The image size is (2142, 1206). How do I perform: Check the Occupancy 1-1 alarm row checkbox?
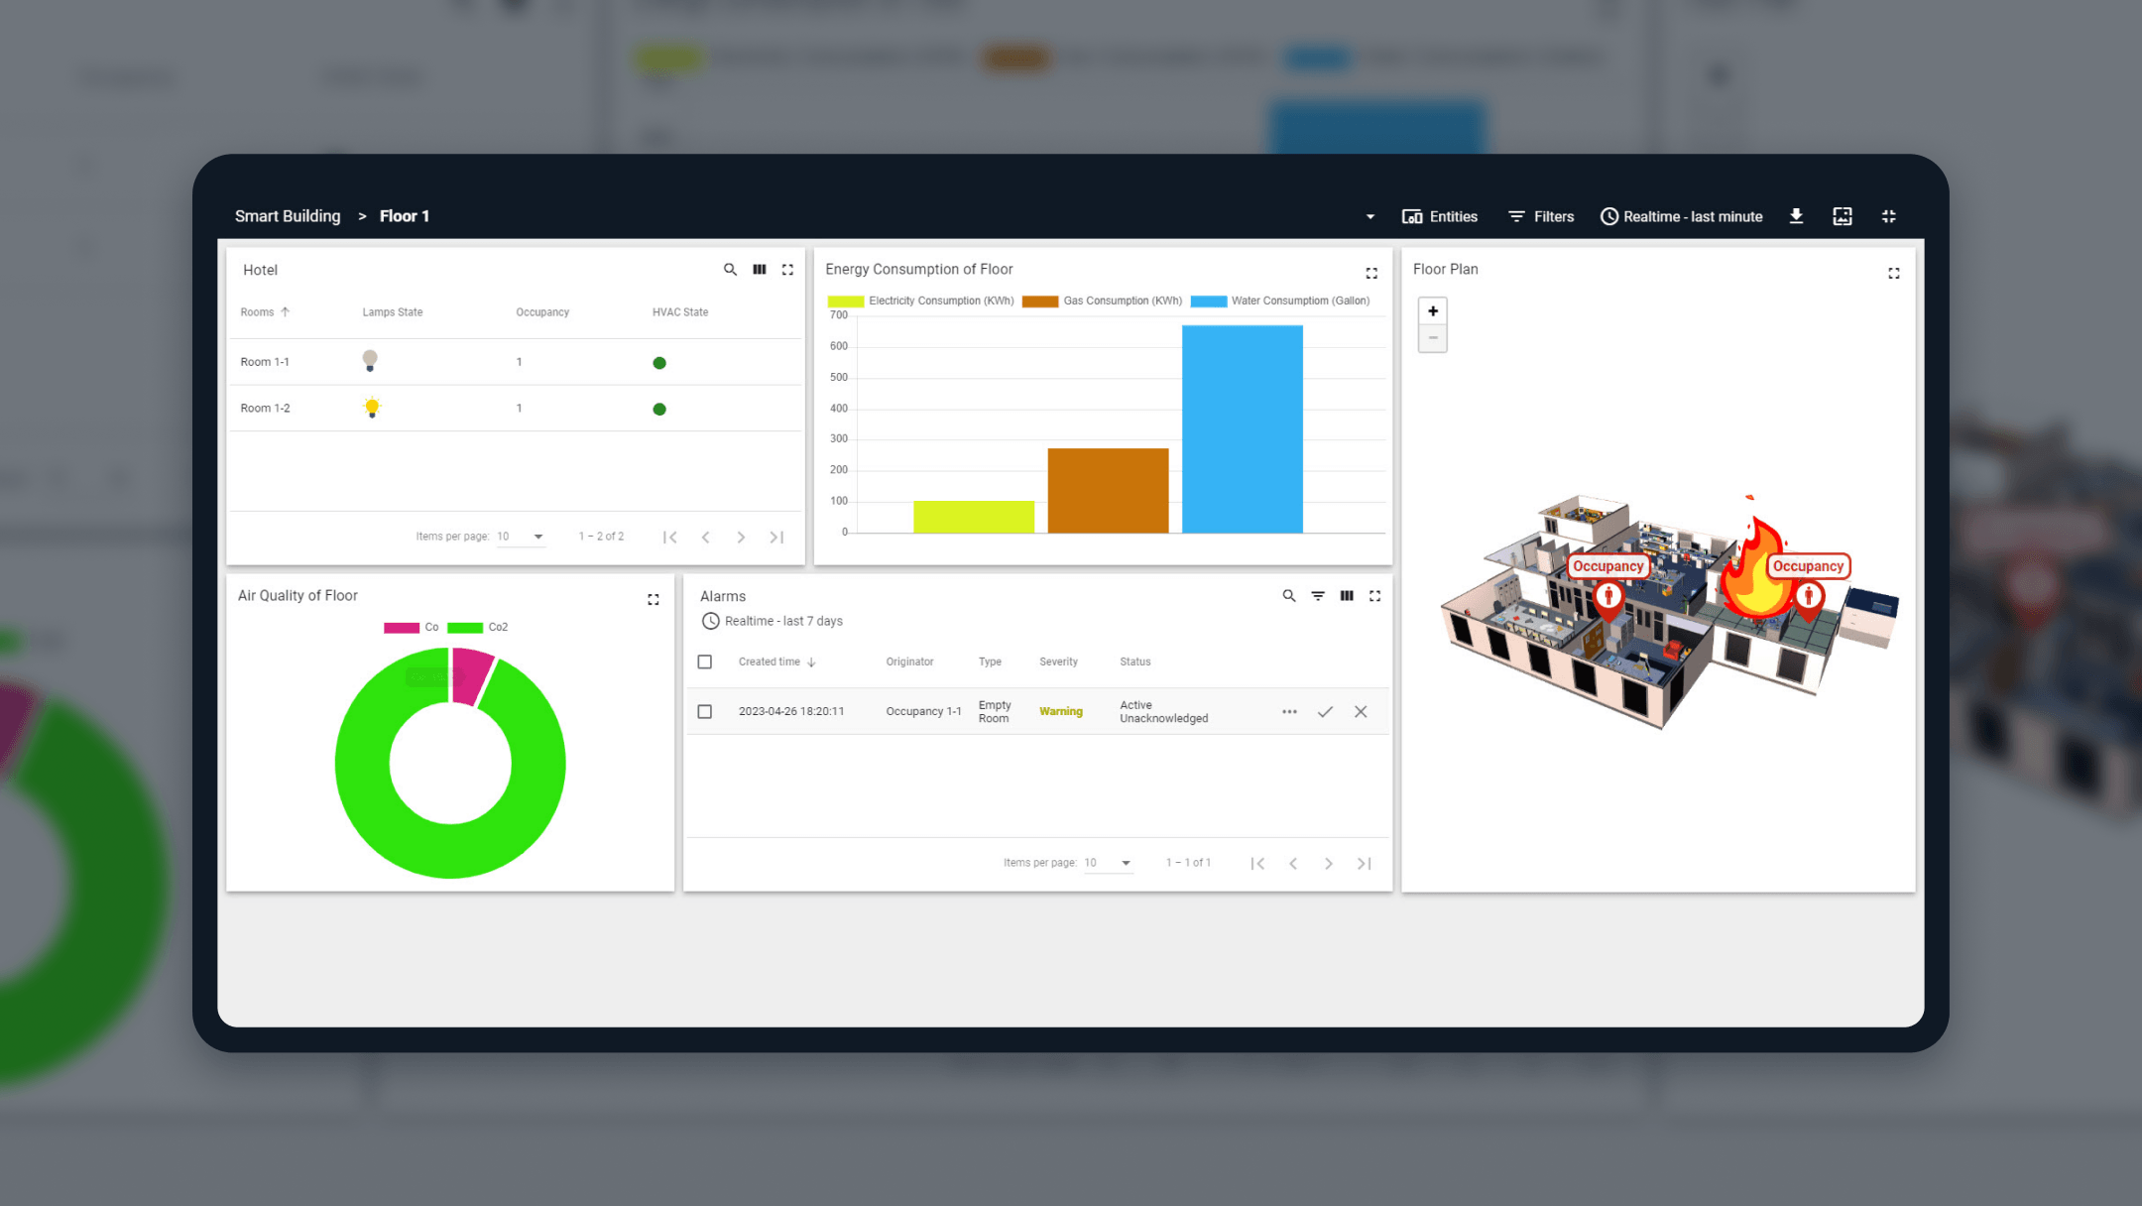coord(705,712)
